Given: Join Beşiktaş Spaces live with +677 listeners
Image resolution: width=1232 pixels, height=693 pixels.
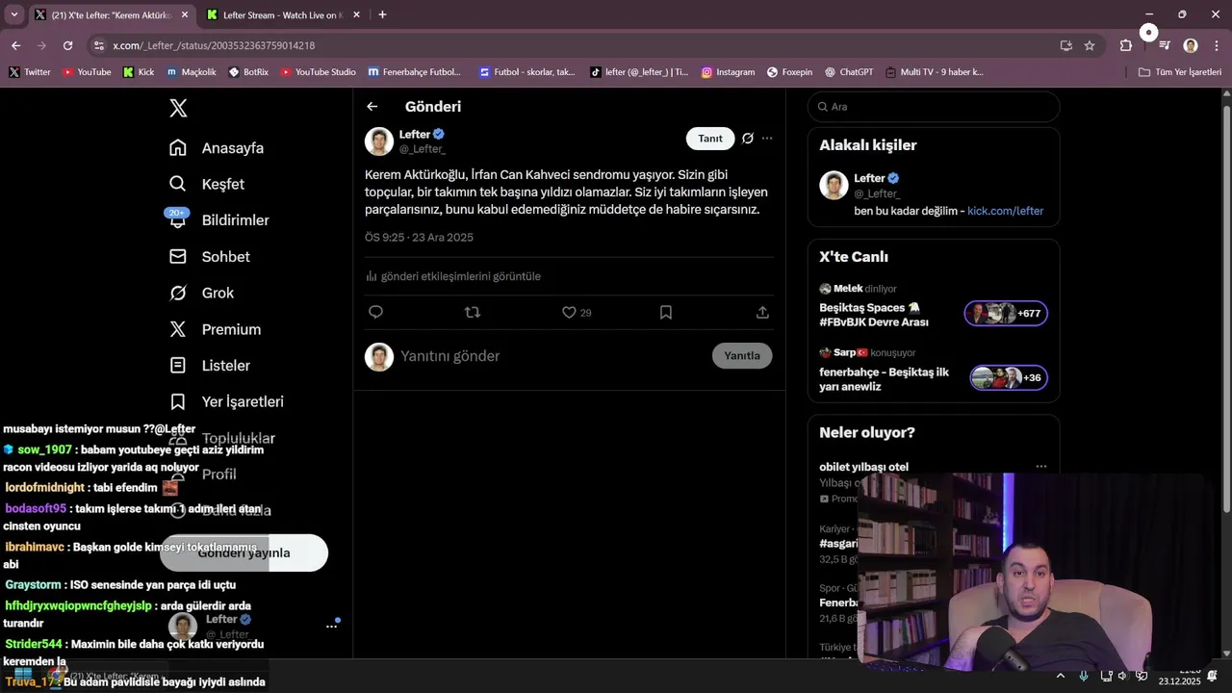Looking at the screenshot, I should 1006,313.
